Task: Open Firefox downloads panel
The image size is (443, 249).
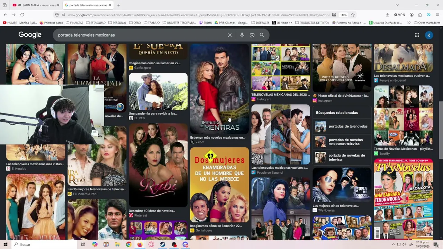Action: point(387,15)
